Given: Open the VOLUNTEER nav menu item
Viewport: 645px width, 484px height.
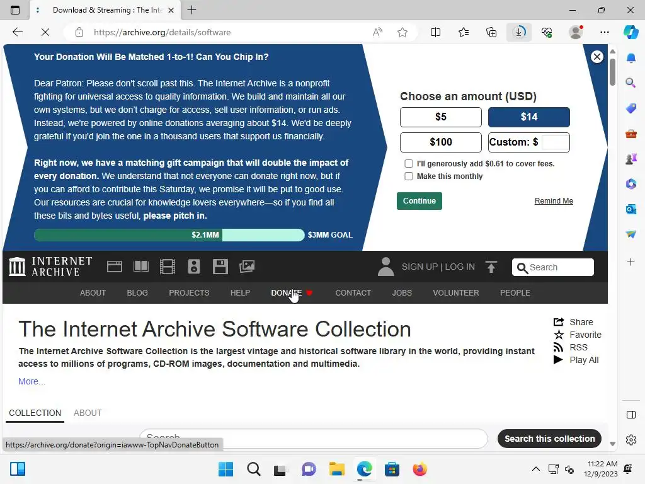Looking at the screenshot, I should click(456, 292).
